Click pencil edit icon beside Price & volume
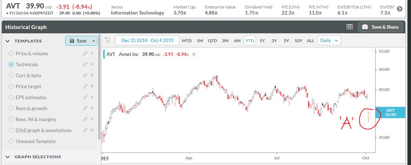 click(85, 53)
